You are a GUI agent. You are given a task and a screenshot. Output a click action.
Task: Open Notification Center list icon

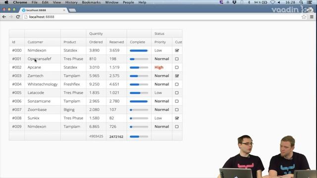[x=309, y=2]
